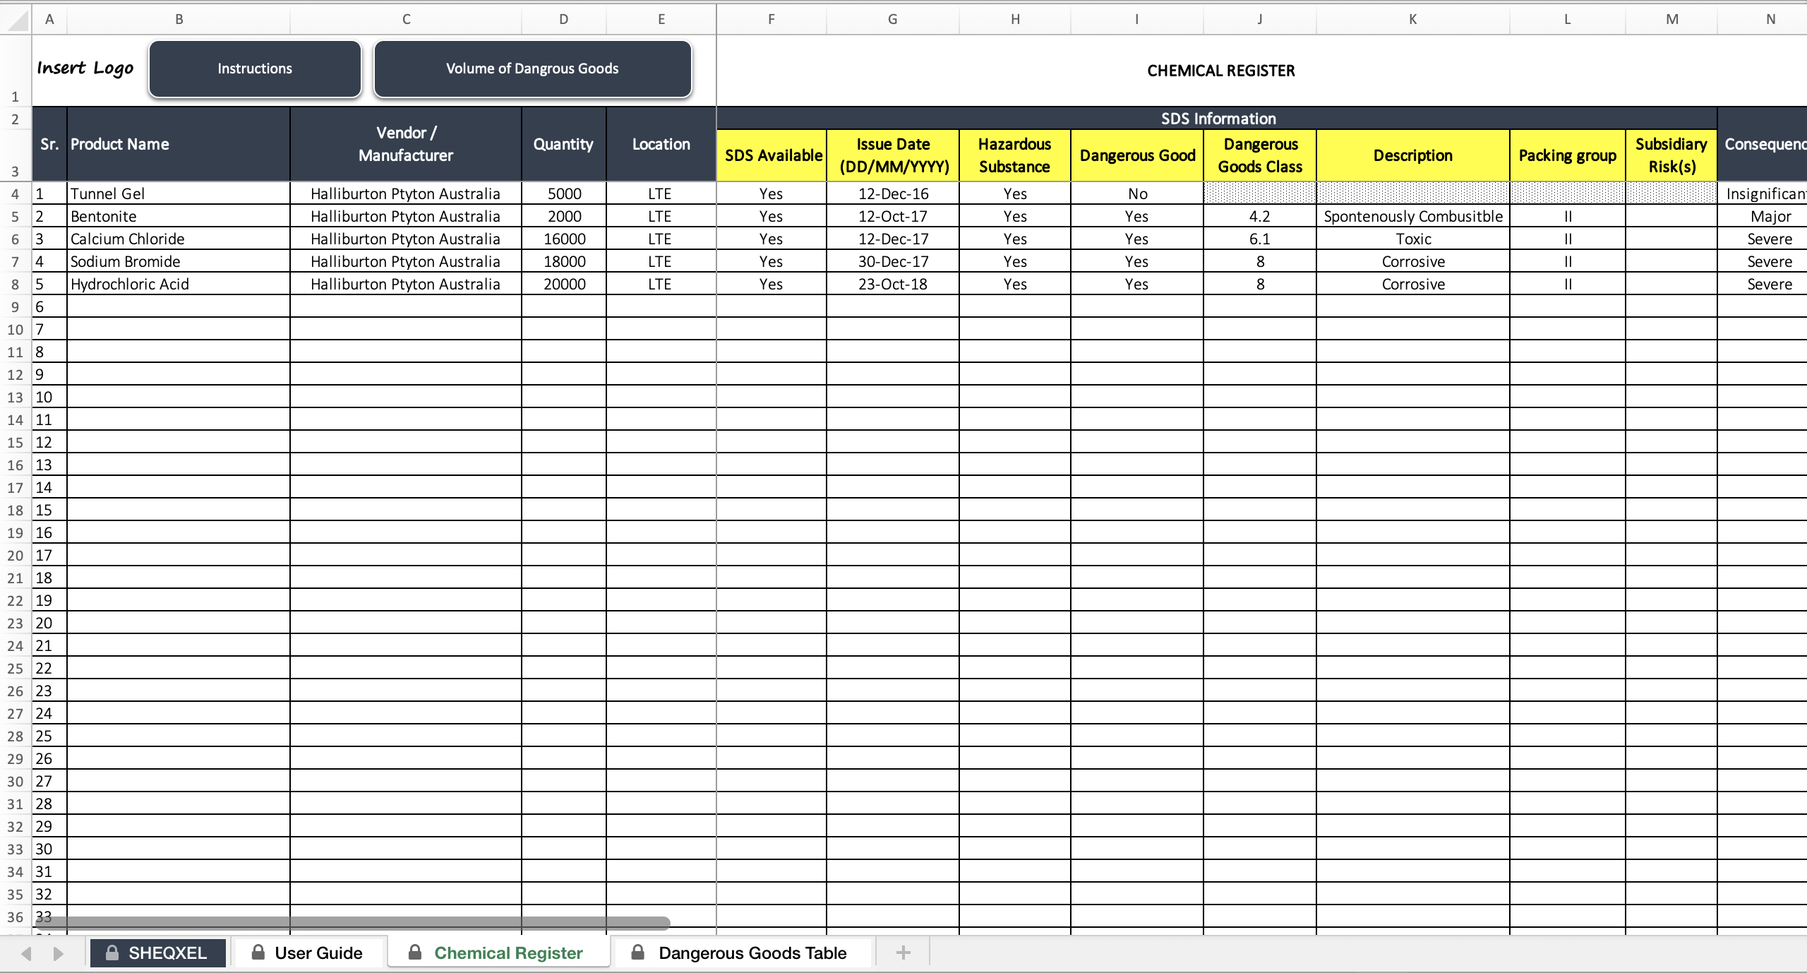This screenshot has width=1807, height=973.
Task: Open the Instructions button
Action: tap(255, 68)
